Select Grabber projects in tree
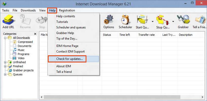Screen dimensions: 207x101 pyautogui.click(x=23, y=70)
